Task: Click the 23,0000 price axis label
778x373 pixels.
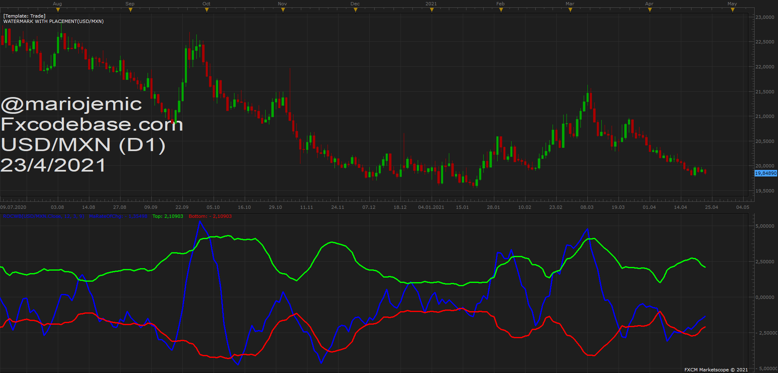Action: [765, 17]
